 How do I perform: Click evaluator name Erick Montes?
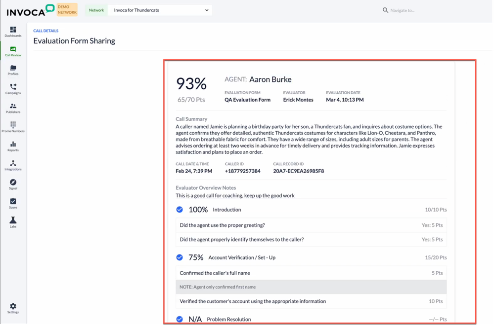[298, 100]
